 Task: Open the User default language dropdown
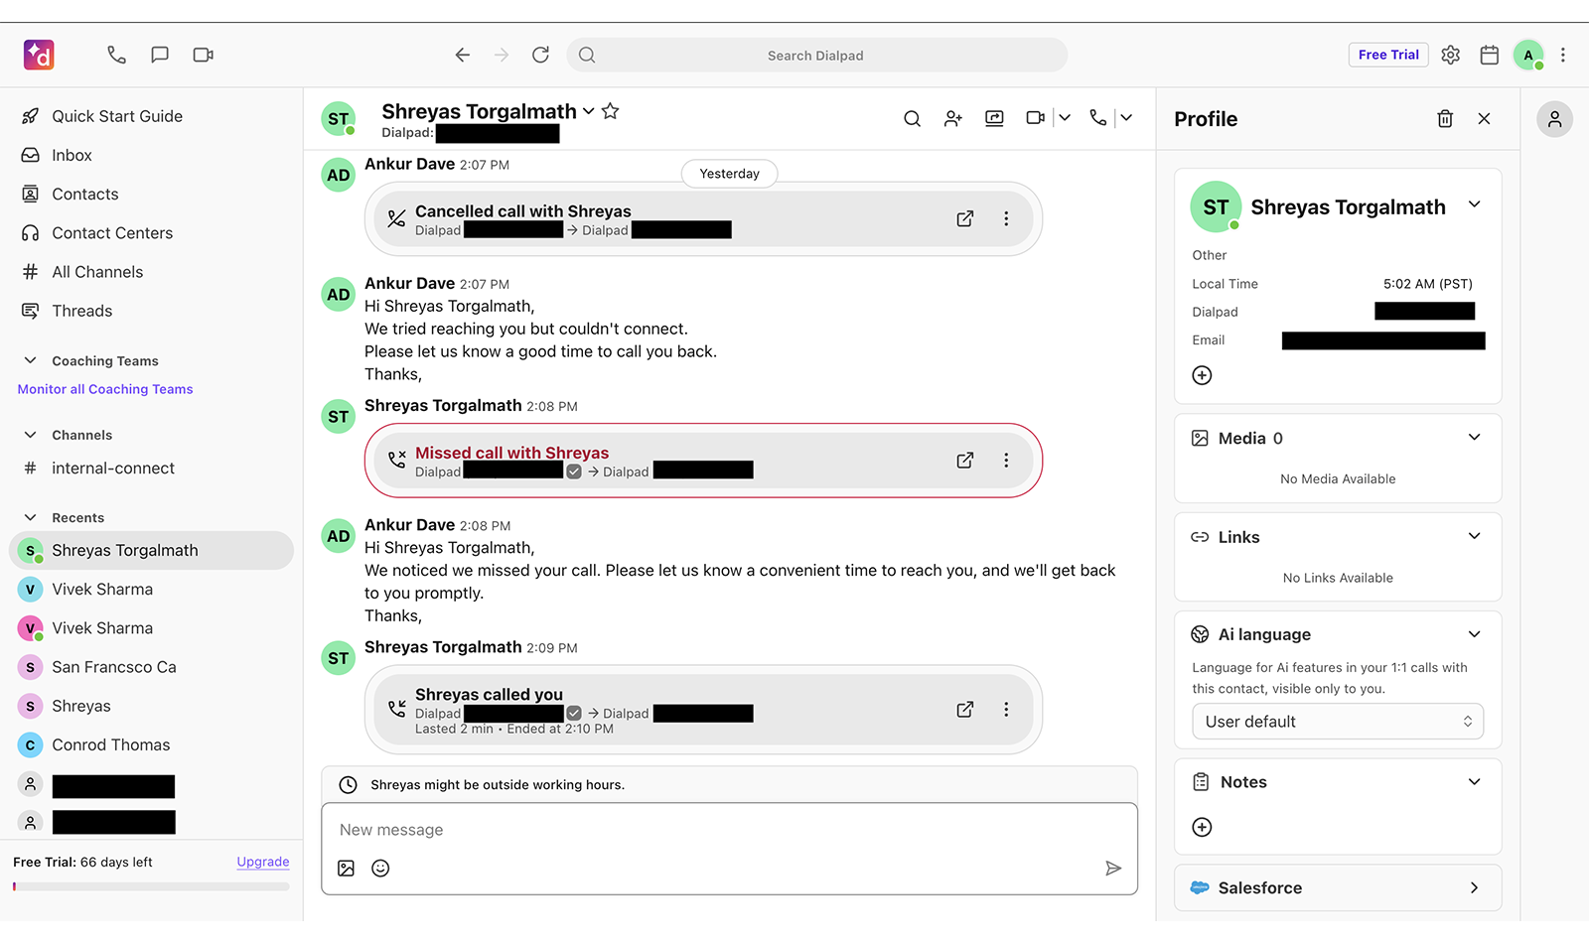pos(1338,722)
